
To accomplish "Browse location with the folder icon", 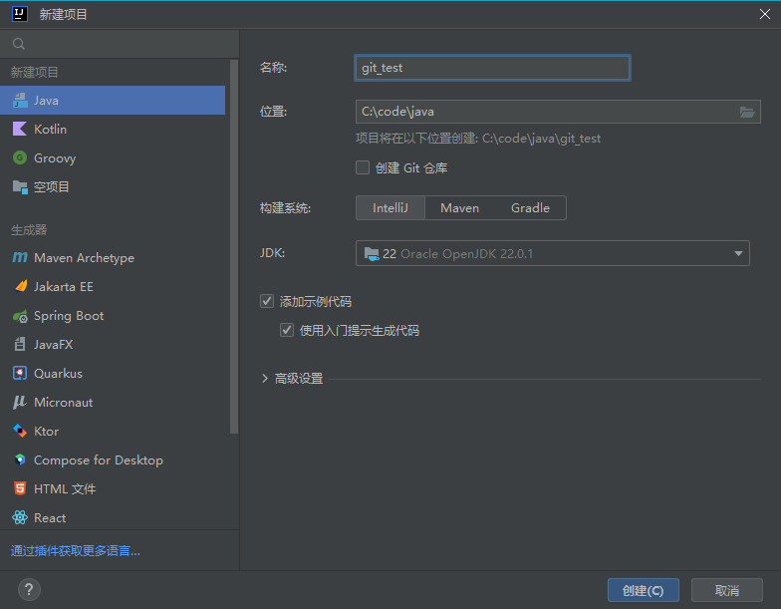I will pyautogui.click(x=747, y=112).
